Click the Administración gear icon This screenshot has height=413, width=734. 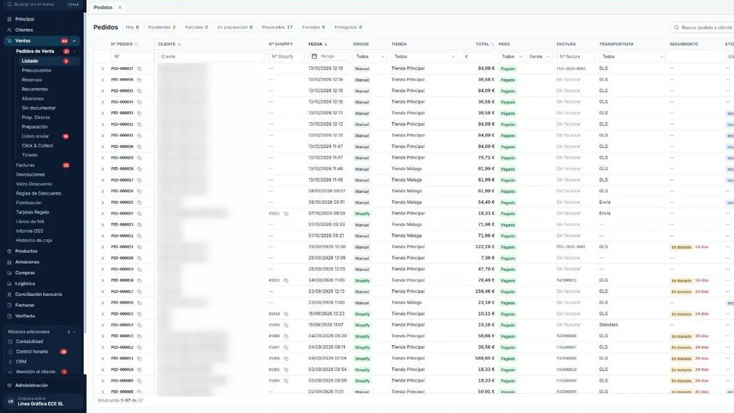(9, 385)
